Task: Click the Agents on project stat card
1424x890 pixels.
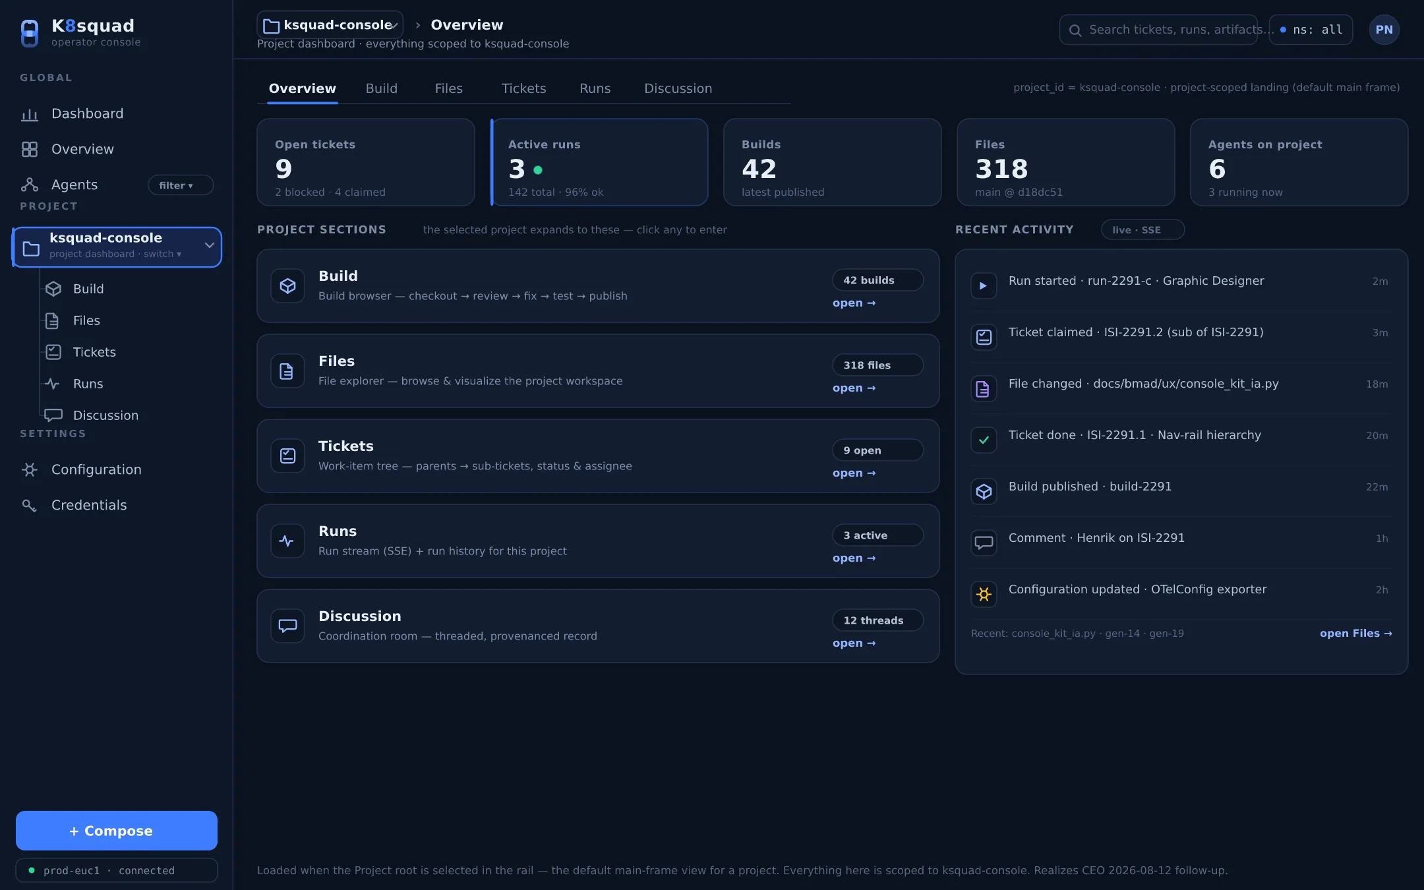Action: click(1299, 162)
